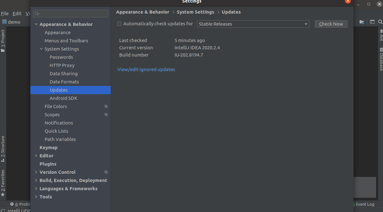Open the 1: Project tool window
The image size is (383, 212).
[x=3, y=41]
